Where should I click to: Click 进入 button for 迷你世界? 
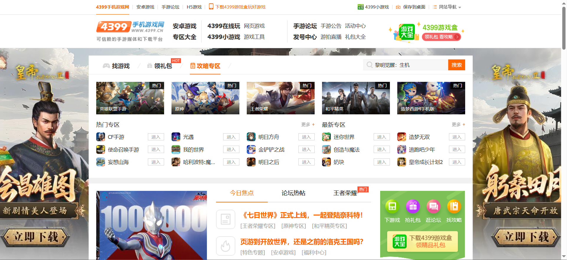[x=382, y=137]
